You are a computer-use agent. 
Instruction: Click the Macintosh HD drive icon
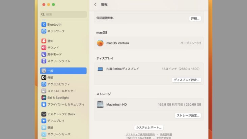[100, 104]
